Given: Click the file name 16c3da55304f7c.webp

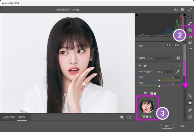Looking at the screenshot, I should pyautogui.click(x=67, y=10).
